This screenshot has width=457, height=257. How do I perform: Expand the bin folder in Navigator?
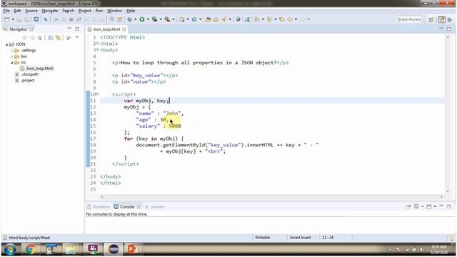[x=12, y=56]
